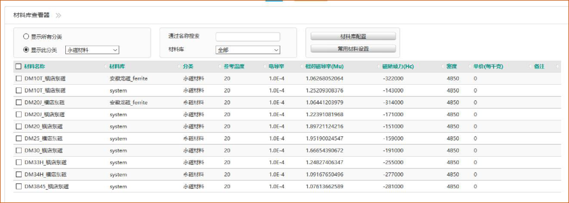Check DM10T_横店东磁 row from 安徽龙磁_ferrite library
Viewport: 569px width, 203px height.
pyautogui.click(x=18, y=79)
